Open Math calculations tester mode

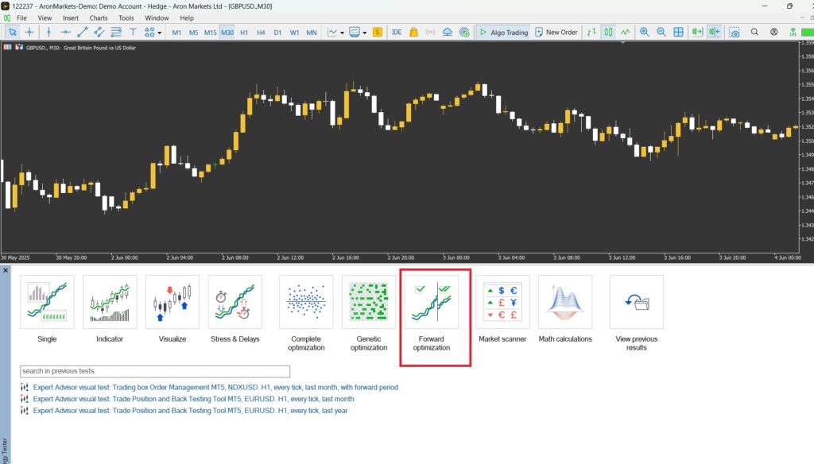tap(564, 302)
